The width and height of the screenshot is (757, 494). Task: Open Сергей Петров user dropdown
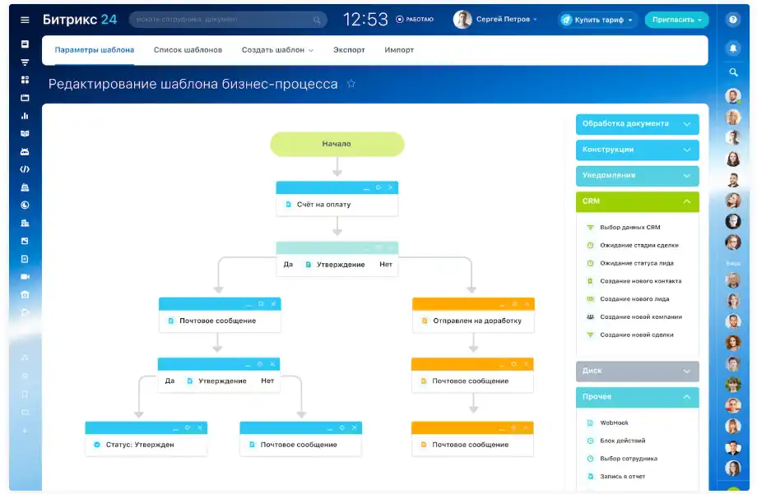[x=506, y=19]
